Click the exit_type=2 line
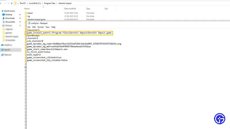This screenshot has width=230, height=129. tap(34, 55)
